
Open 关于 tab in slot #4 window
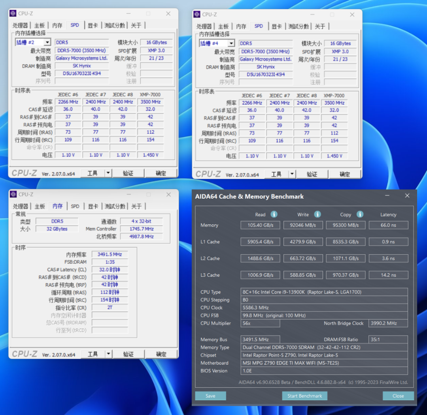pyautogui.click(x=320, y=26)
